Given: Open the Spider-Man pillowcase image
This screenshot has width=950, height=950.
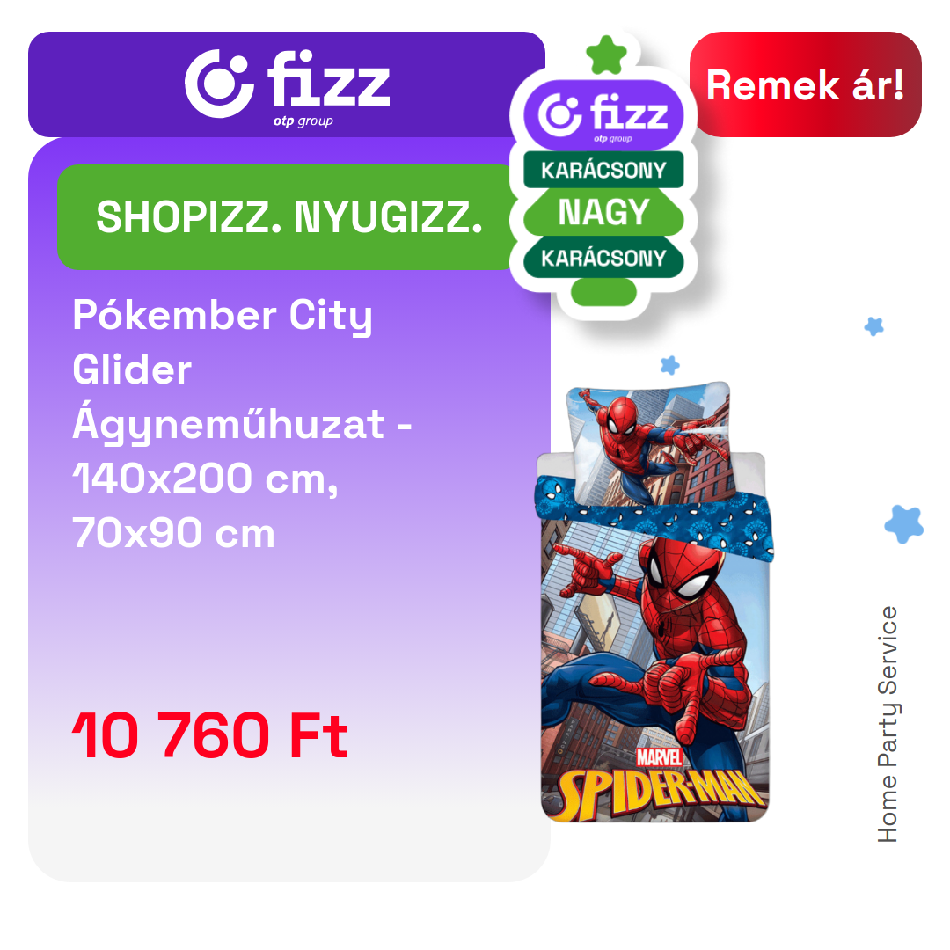Looking at the screenshot, I should pos(648,445).
